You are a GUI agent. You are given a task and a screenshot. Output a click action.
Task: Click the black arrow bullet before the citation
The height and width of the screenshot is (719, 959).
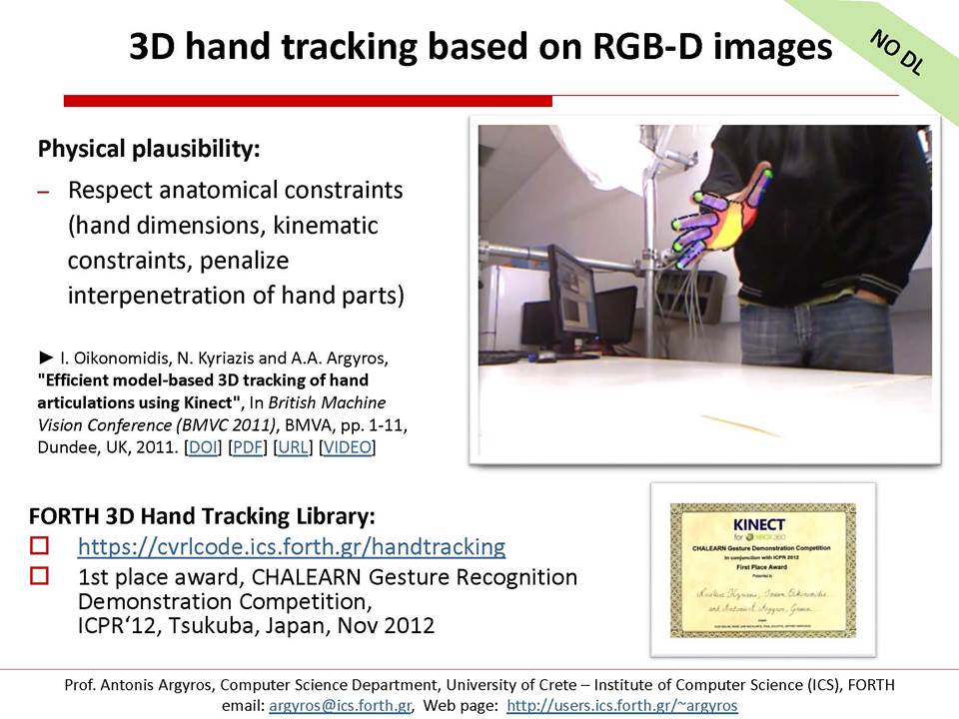46,358
